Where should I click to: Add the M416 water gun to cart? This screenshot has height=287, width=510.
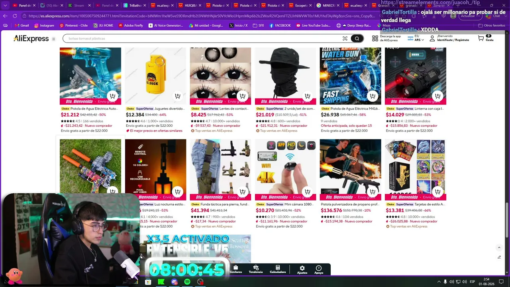(x=373, y=96)
